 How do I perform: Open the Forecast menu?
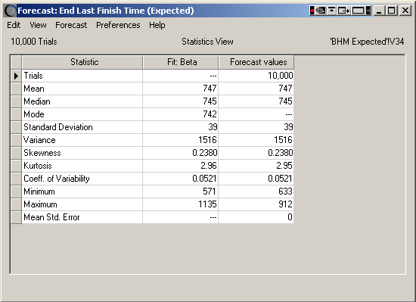(x=71, y=25)
